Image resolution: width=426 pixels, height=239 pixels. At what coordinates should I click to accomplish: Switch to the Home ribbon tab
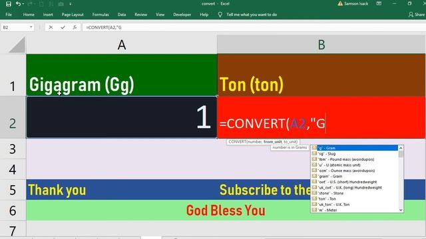tap(29, 15)
